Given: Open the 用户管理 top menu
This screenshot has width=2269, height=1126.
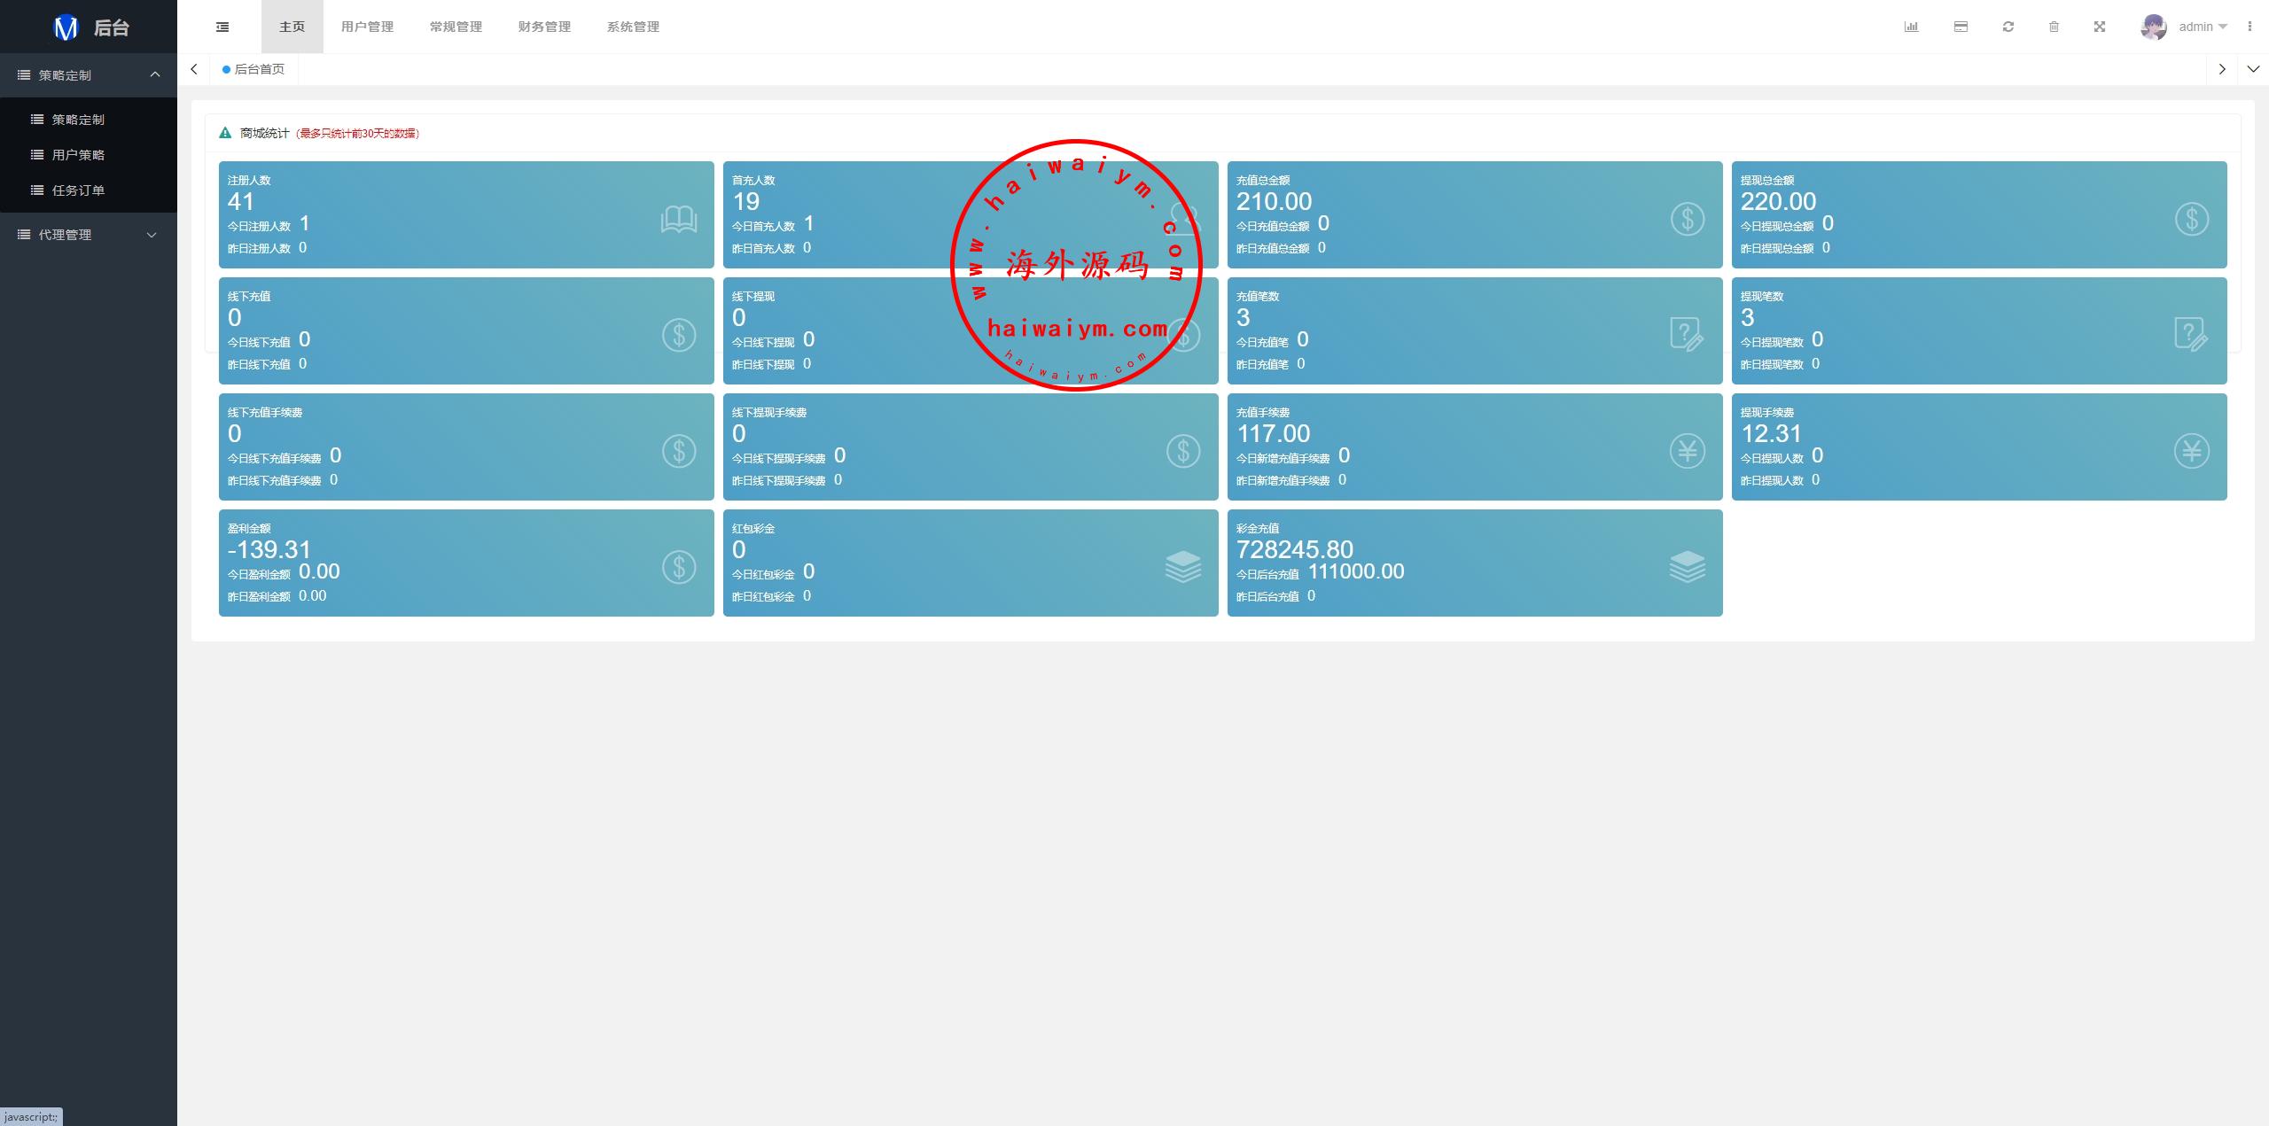Looking at the screenshot, I should coord(367,27).
